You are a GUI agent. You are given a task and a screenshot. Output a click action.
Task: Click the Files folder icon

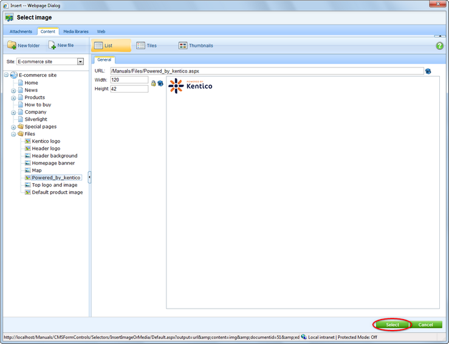click(x=21, y=134)
